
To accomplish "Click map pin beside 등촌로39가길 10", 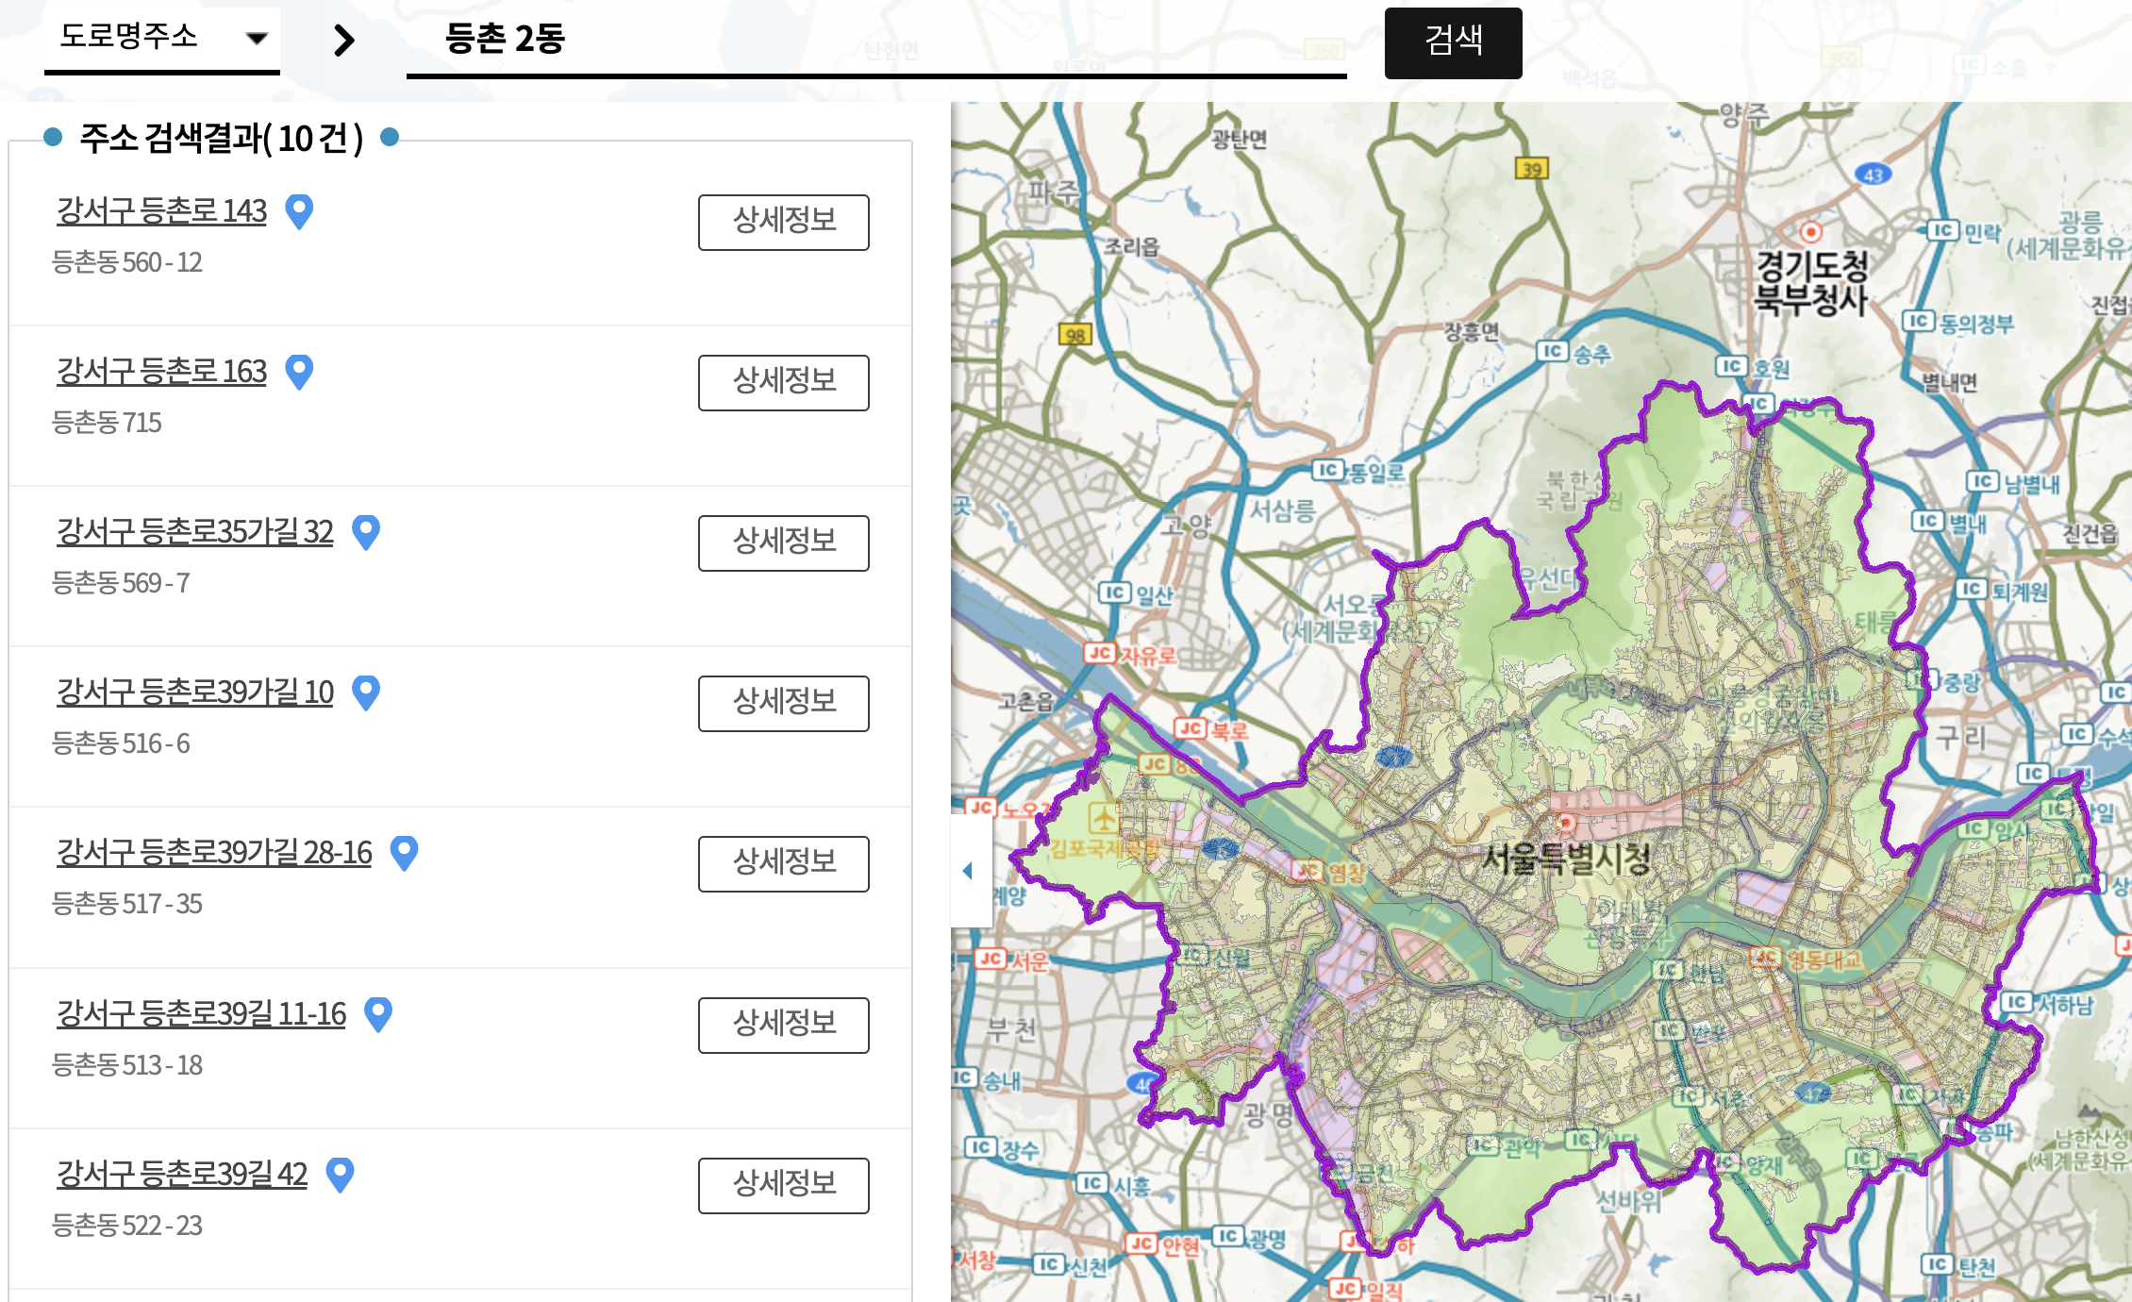I will (366, 693).
